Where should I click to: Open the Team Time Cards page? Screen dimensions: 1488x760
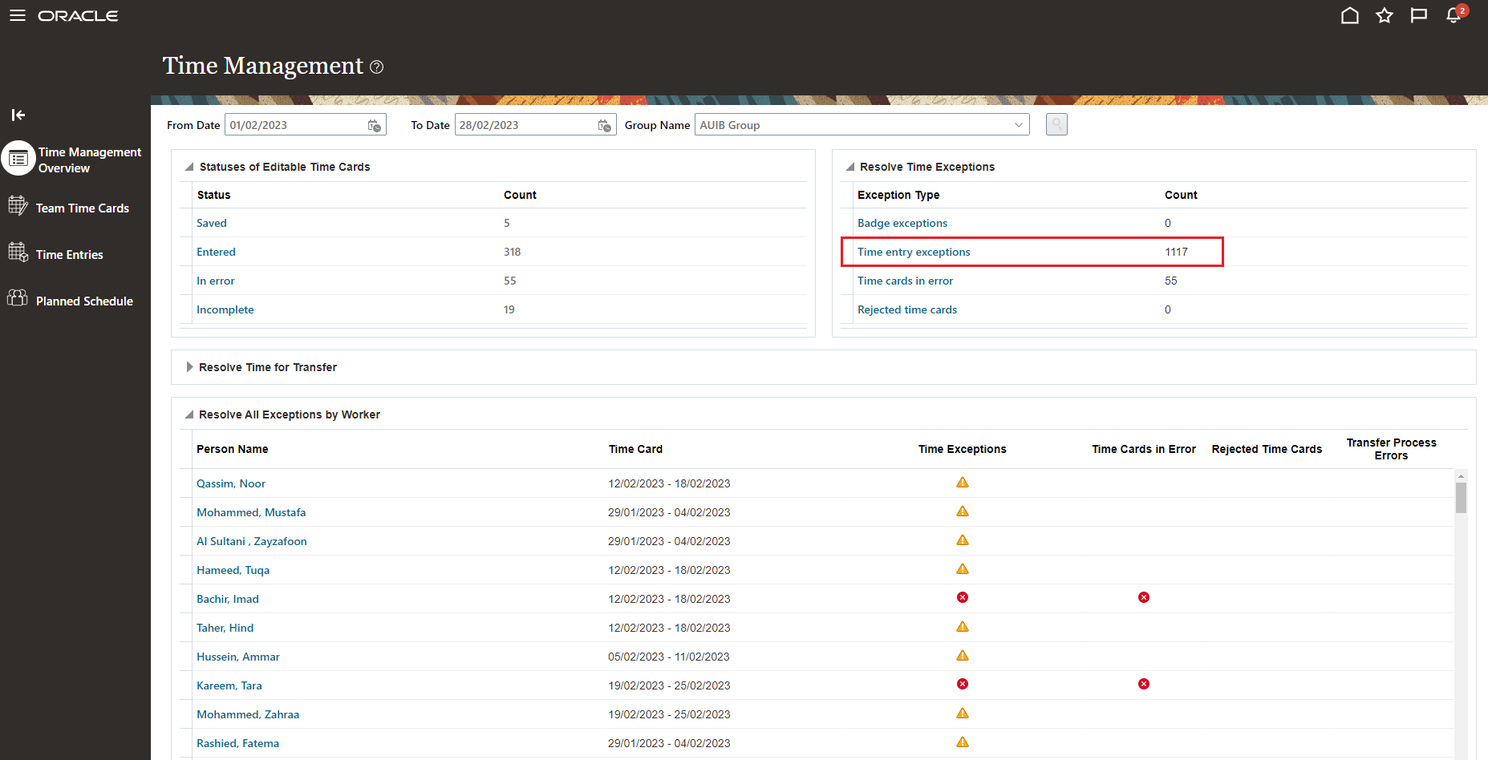point(82,207)
